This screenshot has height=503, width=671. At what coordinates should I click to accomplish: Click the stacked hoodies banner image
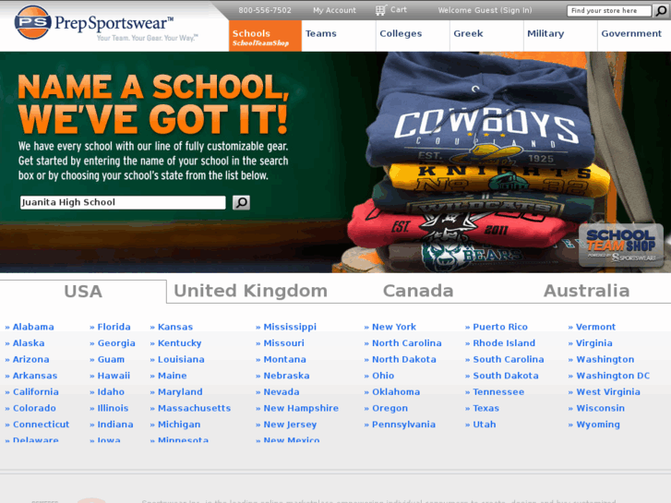click(x=479, y=162)
